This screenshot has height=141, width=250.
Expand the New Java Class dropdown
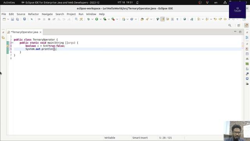[x=136, y=19]
